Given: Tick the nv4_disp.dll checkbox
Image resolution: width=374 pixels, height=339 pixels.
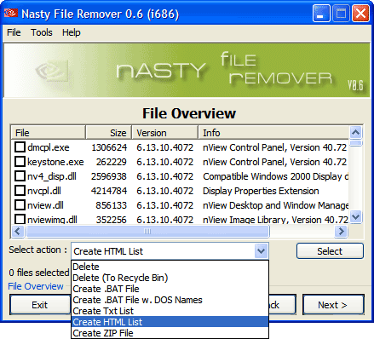Looking at the screenshot, I should [x=20, y=176].
